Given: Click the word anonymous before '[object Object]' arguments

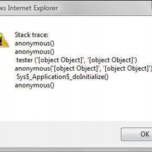Looking at the screenshot, I should (32, 68).
